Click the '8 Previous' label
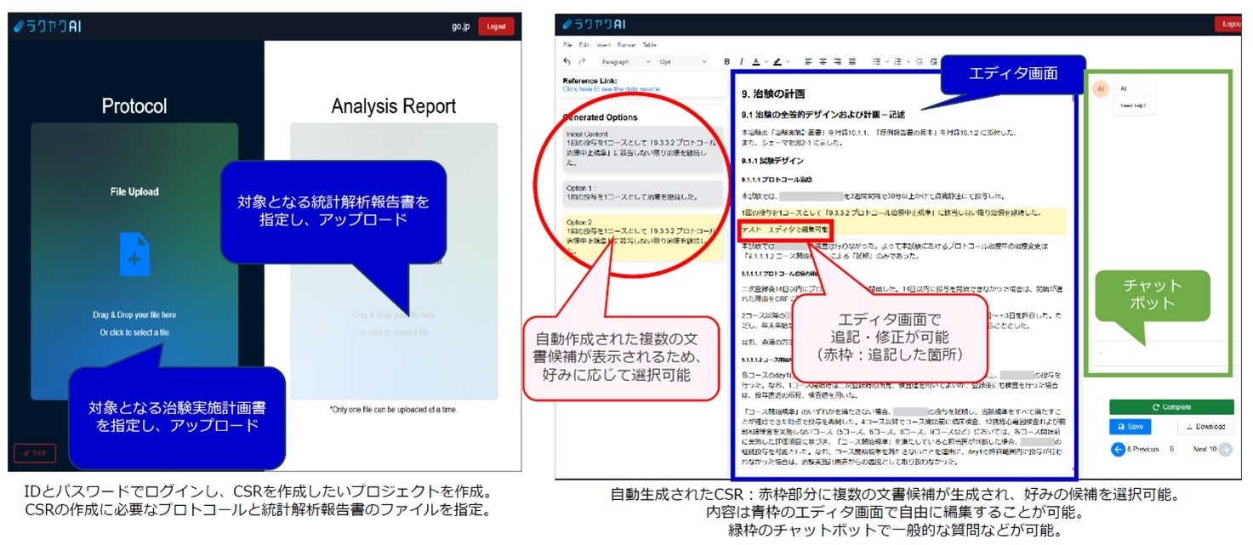Viewport: 1253px width, 545px height. pos(1143,449)
